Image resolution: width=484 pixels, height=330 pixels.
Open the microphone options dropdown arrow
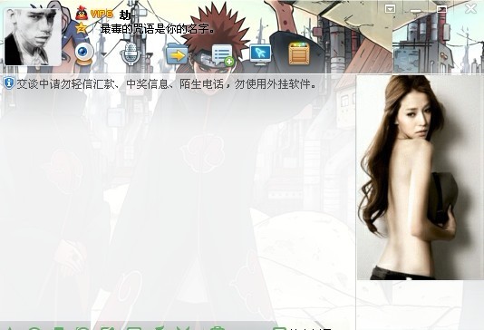(150, 55)
